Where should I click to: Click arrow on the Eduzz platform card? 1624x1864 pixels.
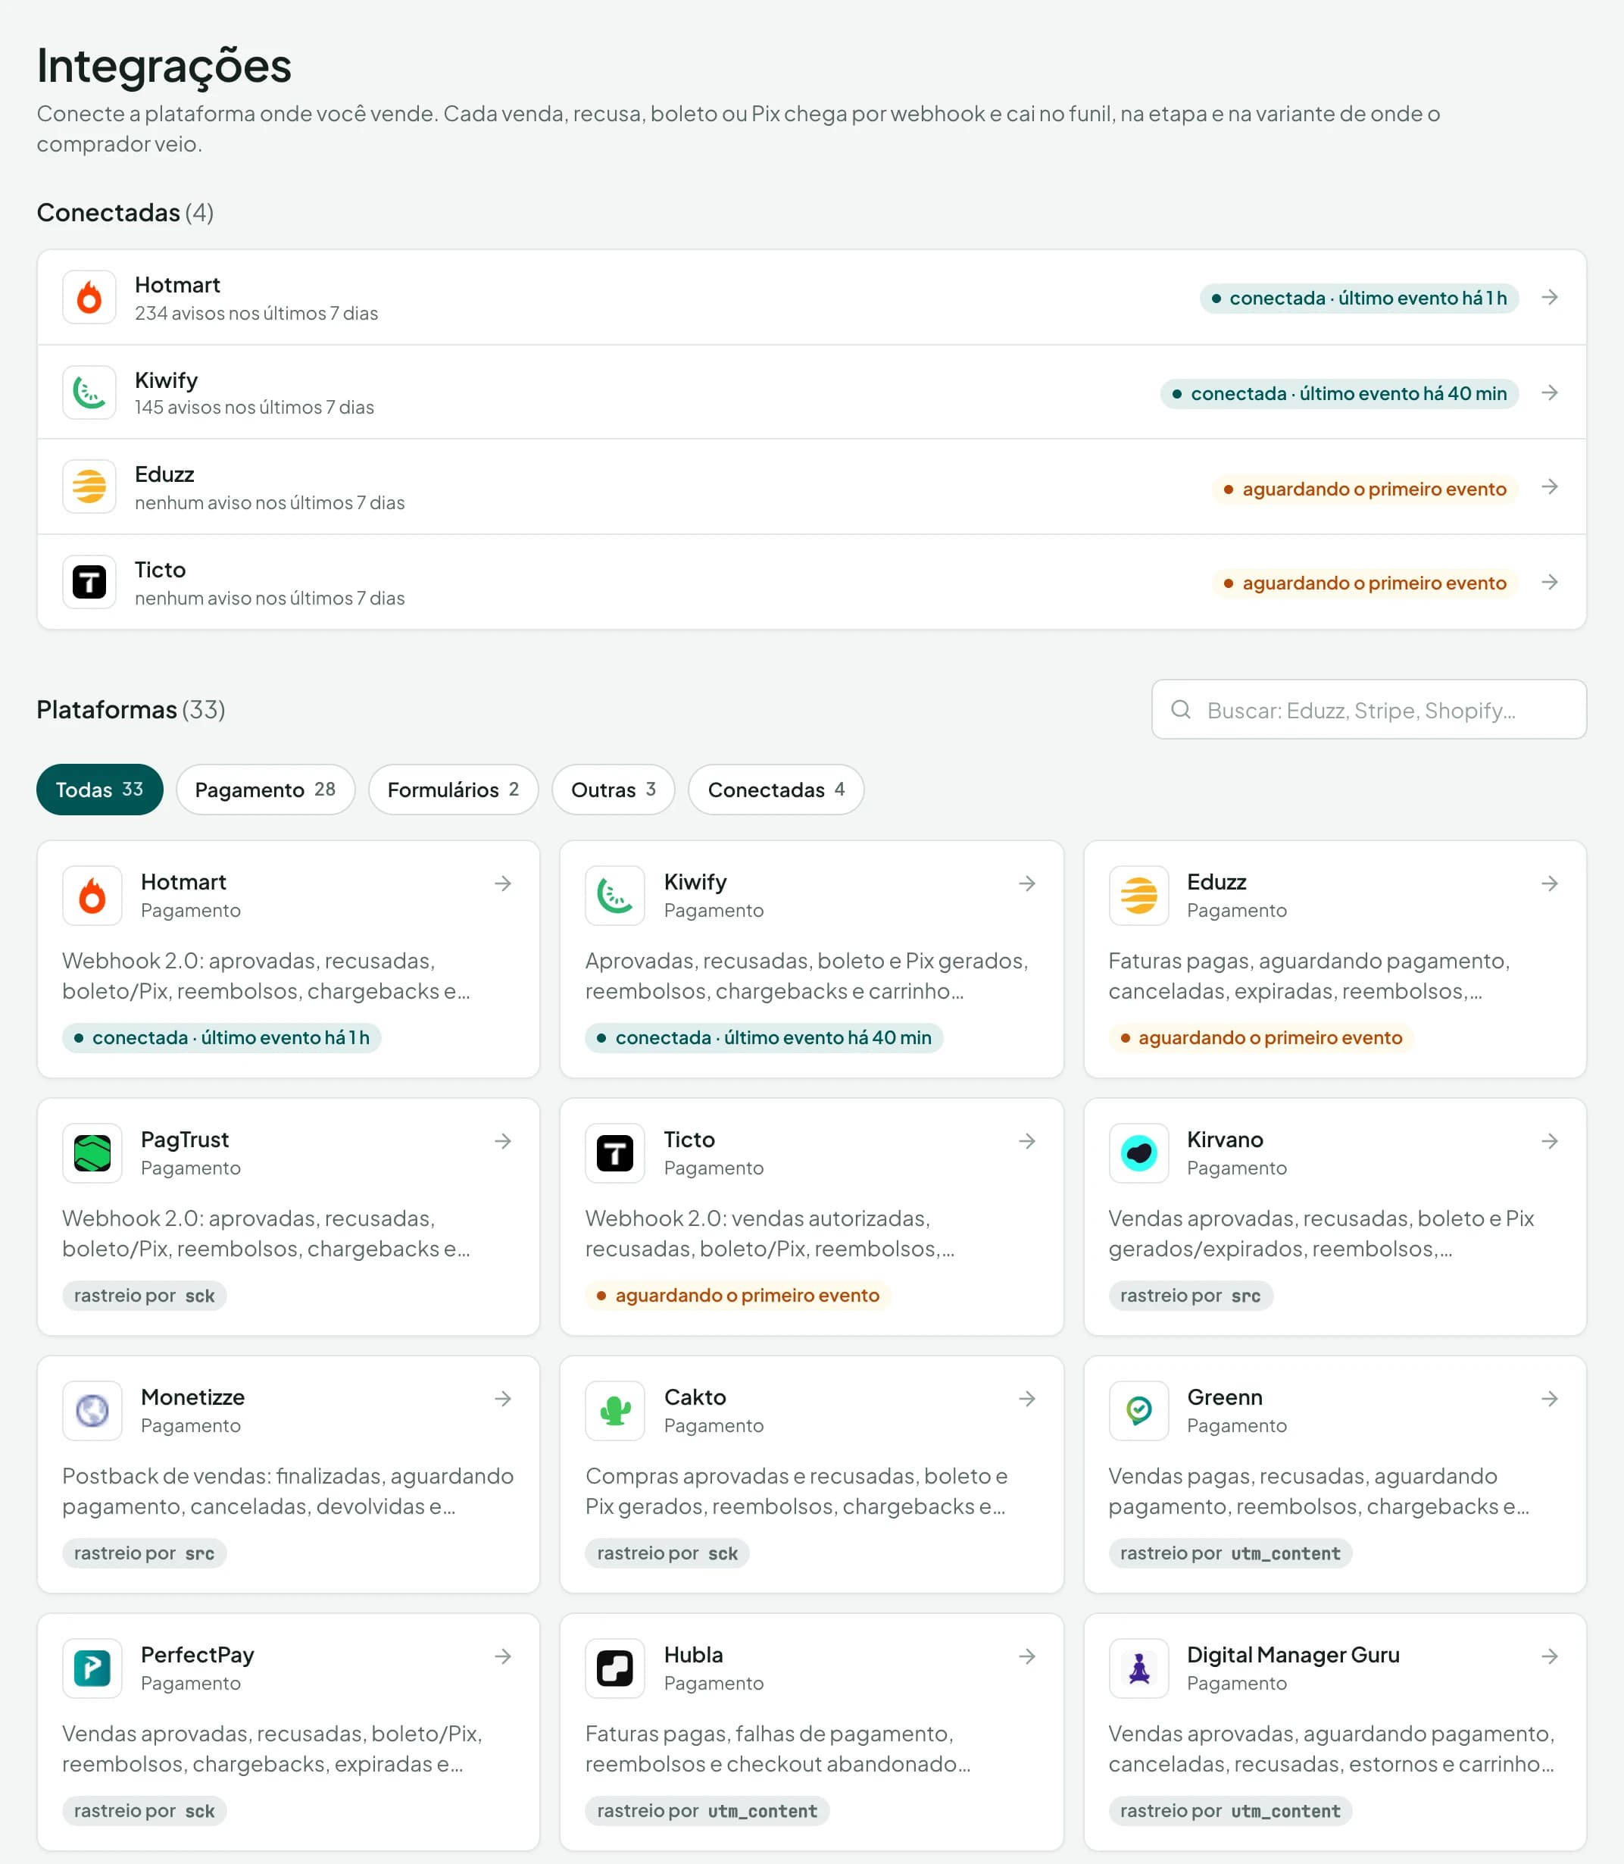(1550, 883)
